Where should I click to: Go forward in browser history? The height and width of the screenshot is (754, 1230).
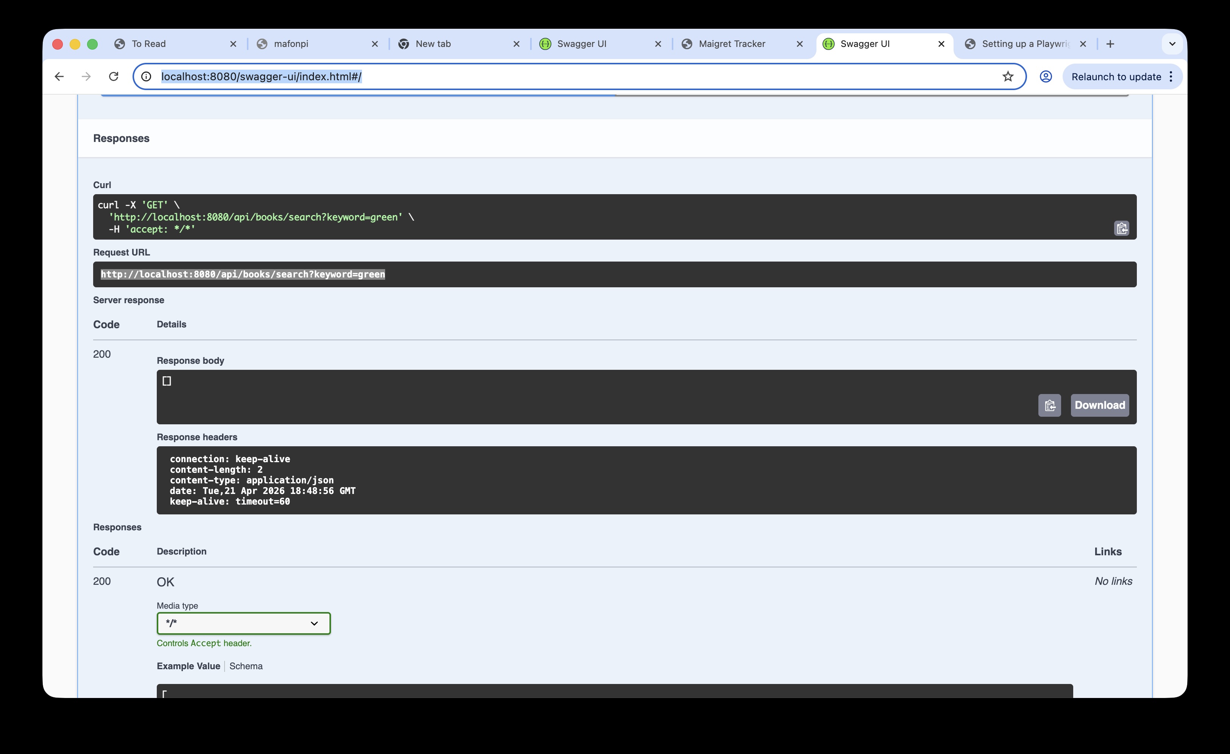click(86, 76)
